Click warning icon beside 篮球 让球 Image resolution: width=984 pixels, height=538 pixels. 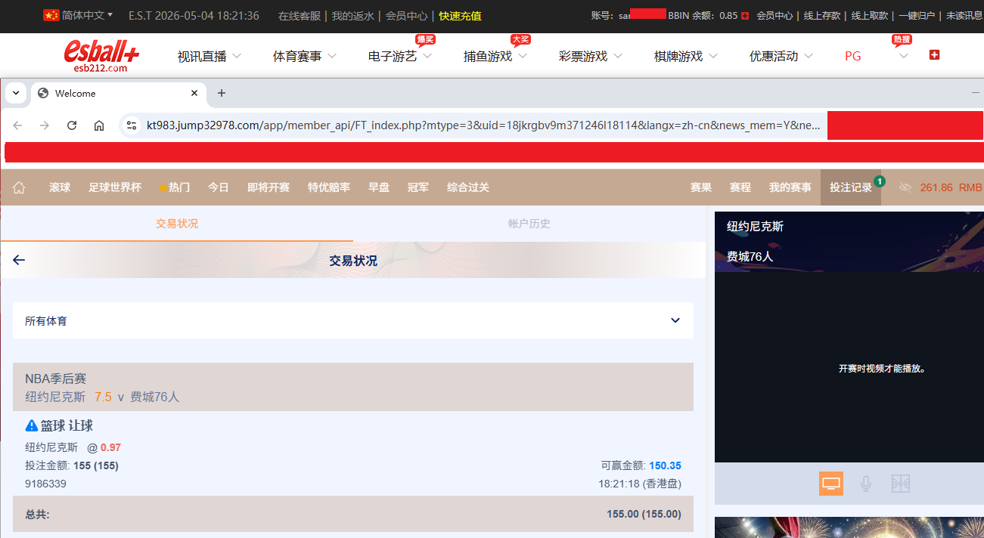[x=32, y=425]
